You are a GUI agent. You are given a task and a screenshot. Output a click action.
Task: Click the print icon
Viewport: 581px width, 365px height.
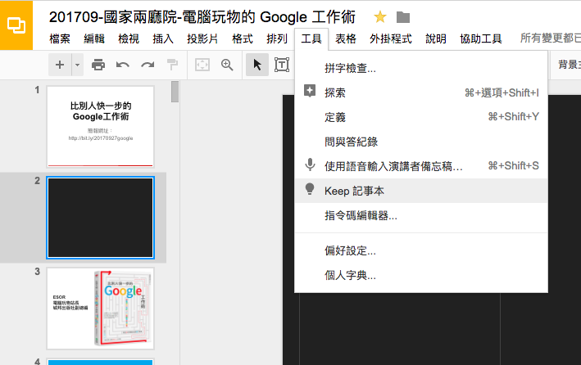[x=98, y=65]
